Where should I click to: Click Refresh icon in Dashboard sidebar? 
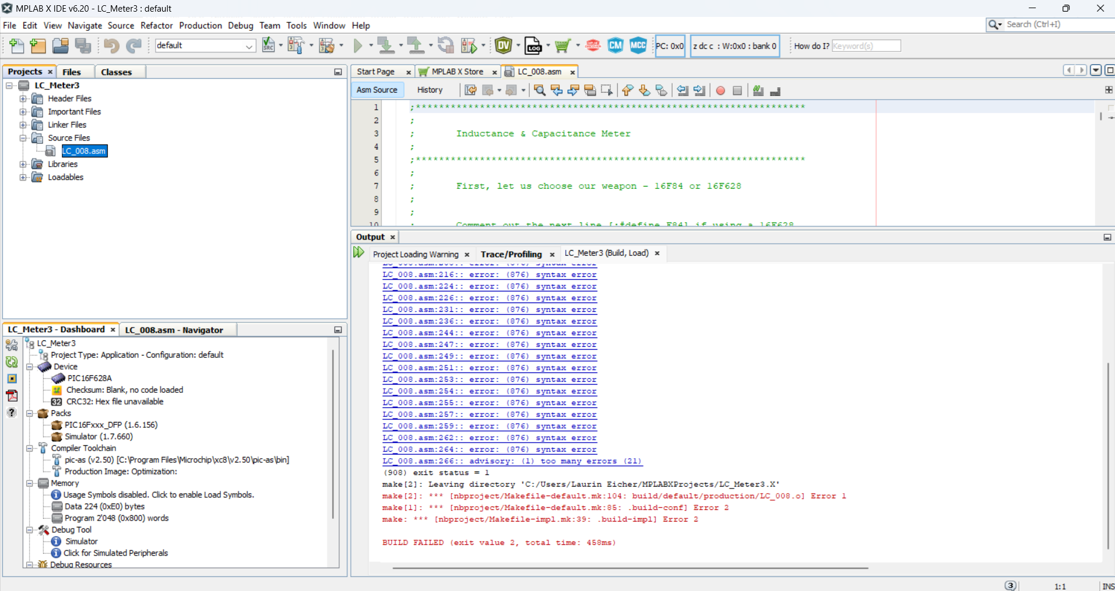coord(12,362)
